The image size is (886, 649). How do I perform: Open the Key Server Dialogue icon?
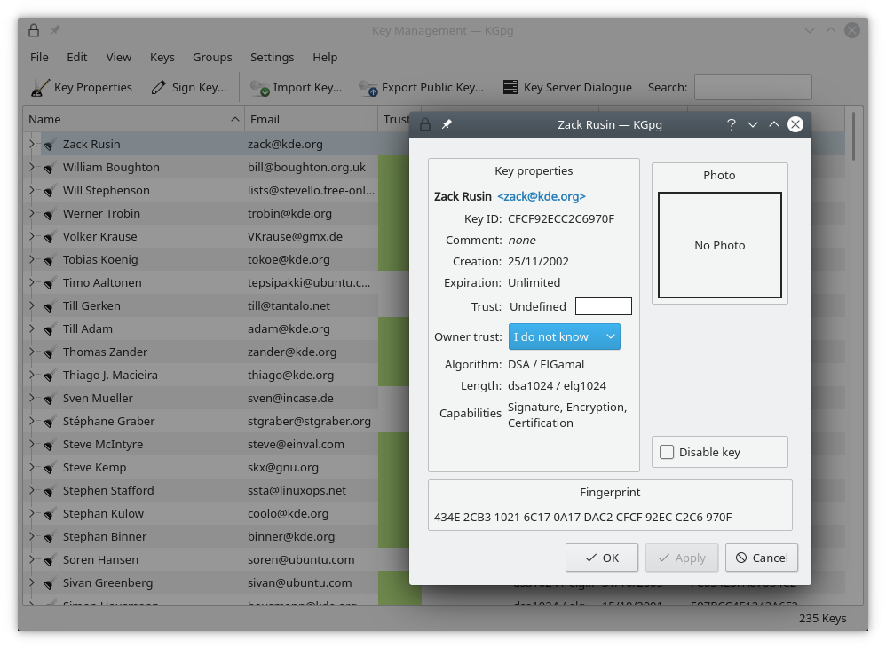point(510,88)
